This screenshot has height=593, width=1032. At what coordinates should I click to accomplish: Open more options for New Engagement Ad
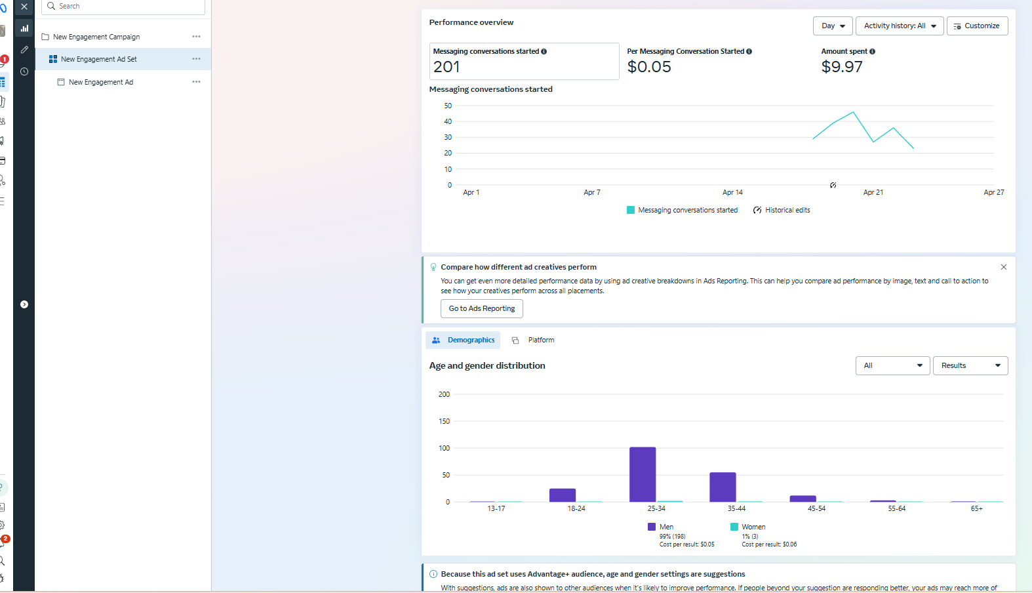tap(196, 82)
